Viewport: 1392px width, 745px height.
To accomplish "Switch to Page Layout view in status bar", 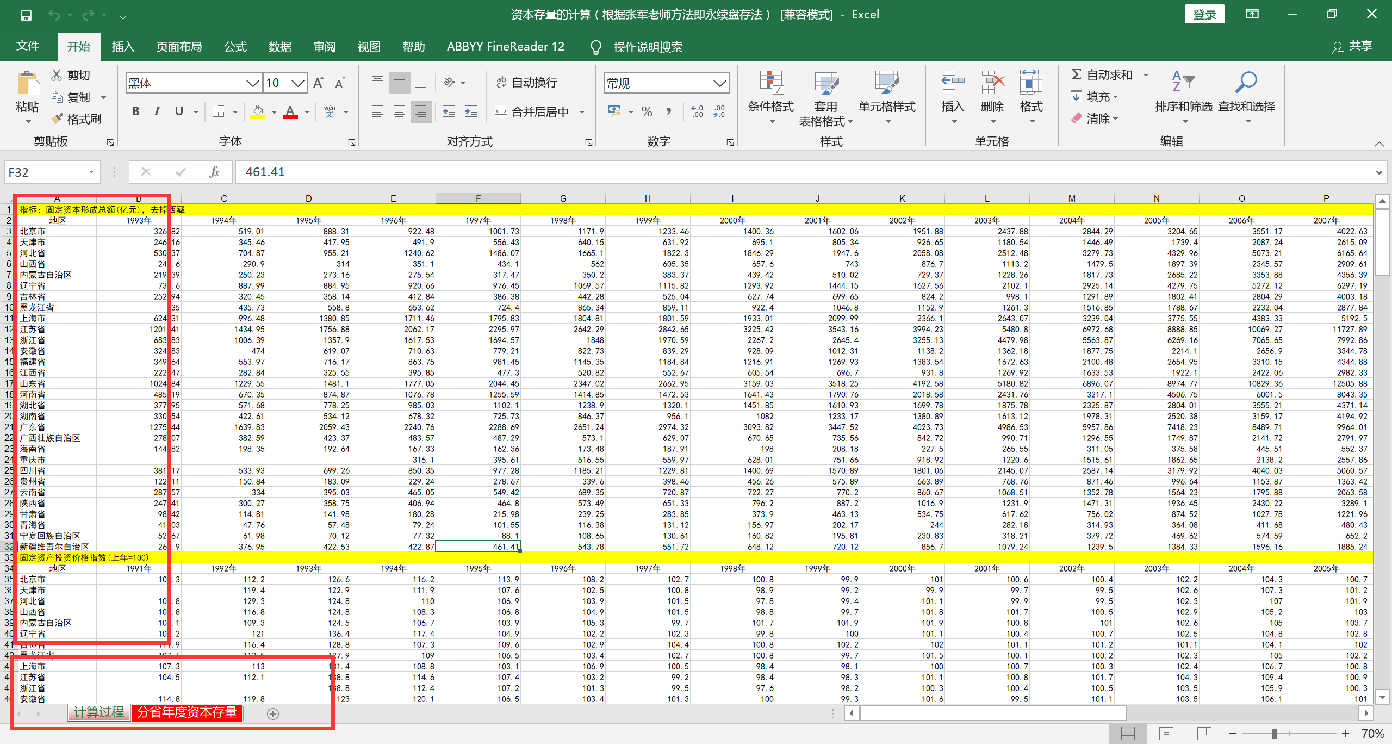I will (x=1166, y=734).
